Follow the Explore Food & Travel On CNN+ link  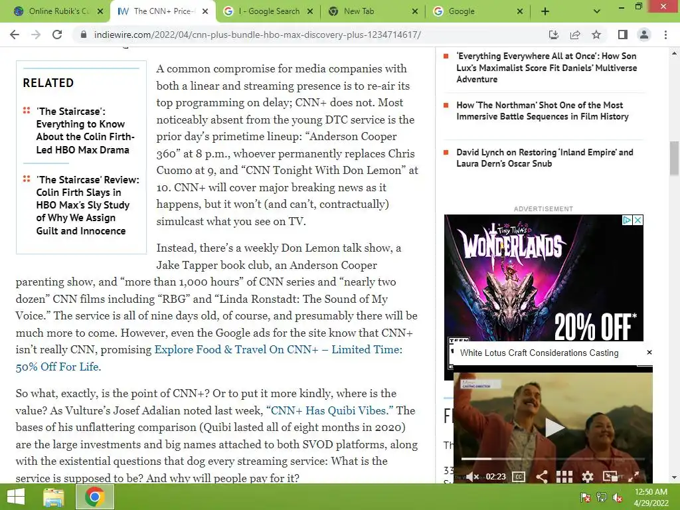point(278,349)
